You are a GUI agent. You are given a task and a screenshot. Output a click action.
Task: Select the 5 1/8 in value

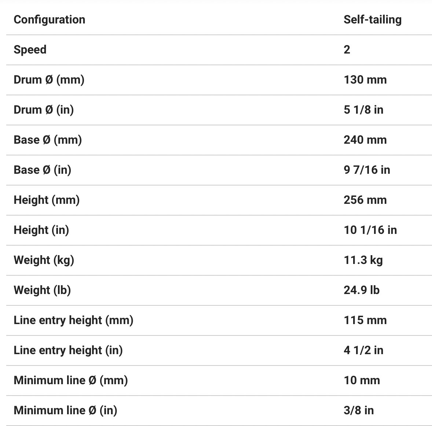pyautogui.click(x=363, y=110)
